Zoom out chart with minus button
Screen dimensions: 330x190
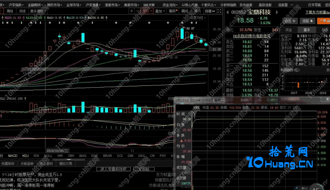(x=137, y=11)
